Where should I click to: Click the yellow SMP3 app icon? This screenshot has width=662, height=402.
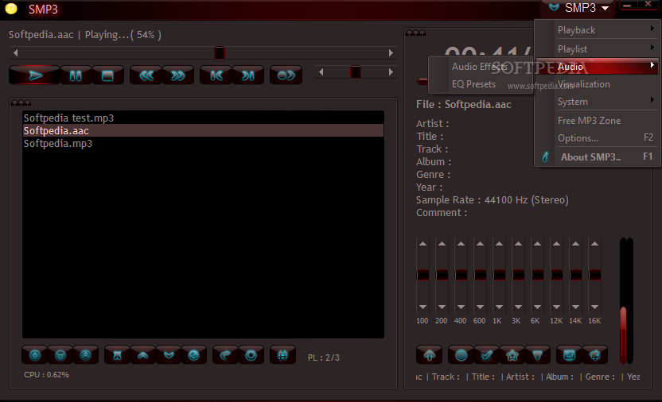[11, 9]
